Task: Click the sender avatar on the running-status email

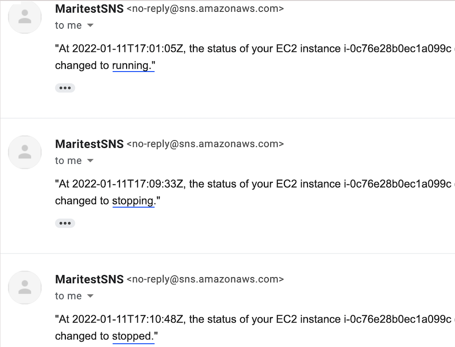Action: 25,17
